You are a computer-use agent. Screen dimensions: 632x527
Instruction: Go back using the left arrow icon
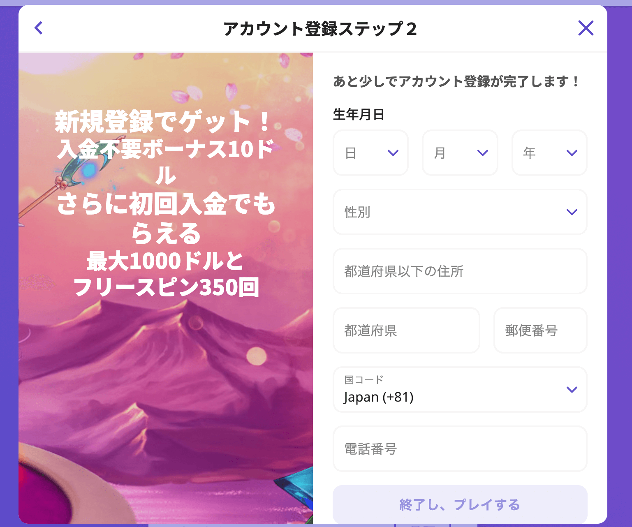pyautogui.click(x=39, y=28)
